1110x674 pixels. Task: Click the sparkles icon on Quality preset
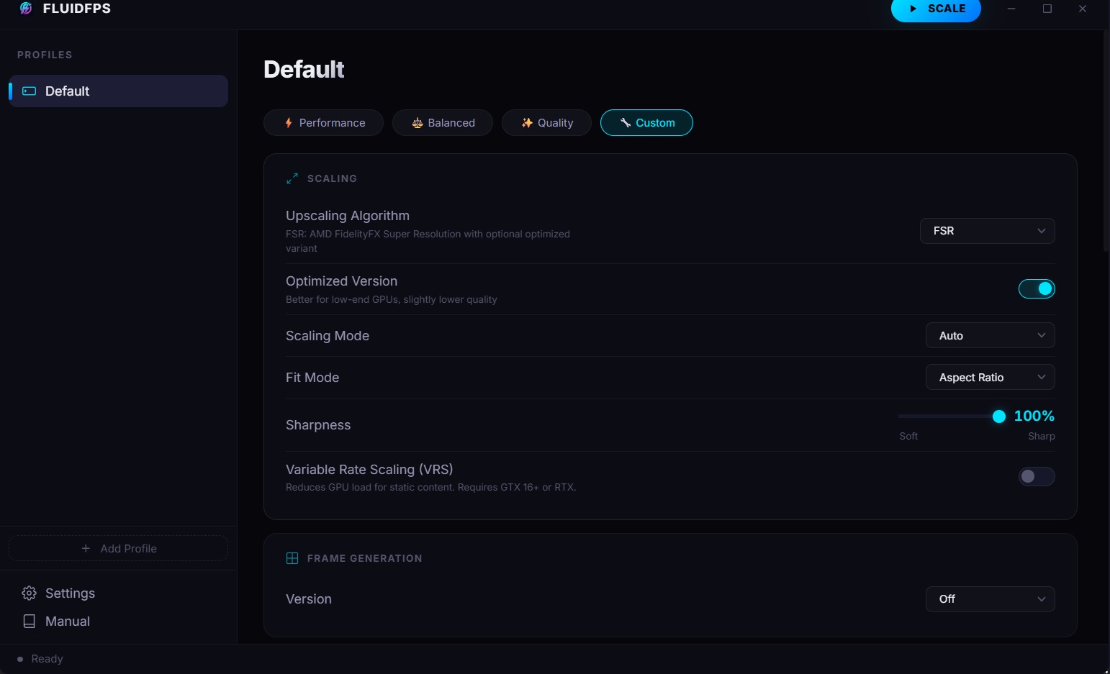pos(526,122)
